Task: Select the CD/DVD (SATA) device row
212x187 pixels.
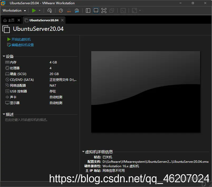Action: coord(41,80)
